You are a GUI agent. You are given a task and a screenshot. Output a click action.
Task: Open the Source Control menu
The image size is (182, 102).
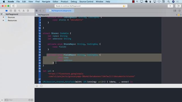(x=86, y=2)
